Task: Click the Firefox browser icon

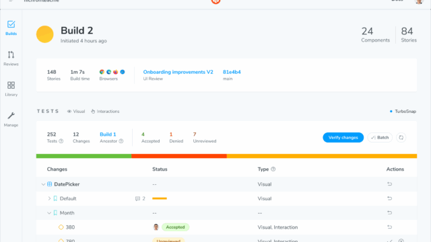Action: (115, 72)
